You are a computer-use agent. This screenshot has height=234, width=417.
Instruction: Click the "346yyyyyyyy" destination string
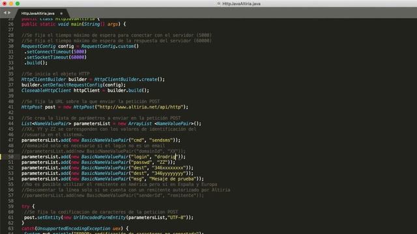[x=169, y=174]
